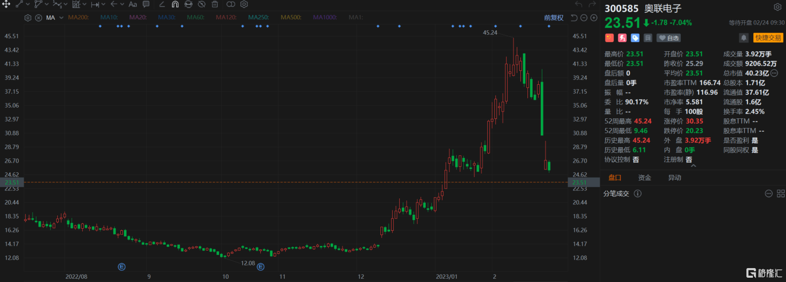Select the range measurement tool
Image resolution: width=786 pixels, height=282 pixels.
(x=95, y=4)
